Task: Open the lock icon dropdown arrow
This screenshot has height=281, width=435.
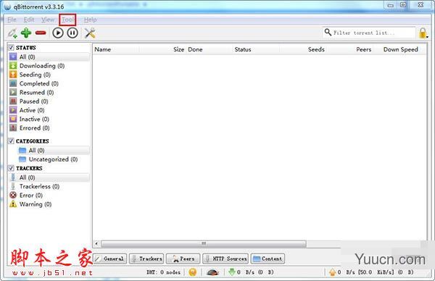Action: pyautogui.click(x=427, y=37)
